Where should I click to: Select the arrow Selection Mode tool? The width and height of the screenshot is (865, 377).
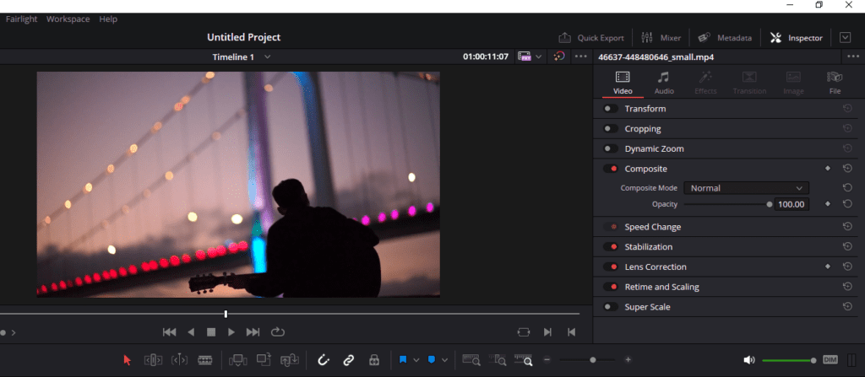pos(128,360)
